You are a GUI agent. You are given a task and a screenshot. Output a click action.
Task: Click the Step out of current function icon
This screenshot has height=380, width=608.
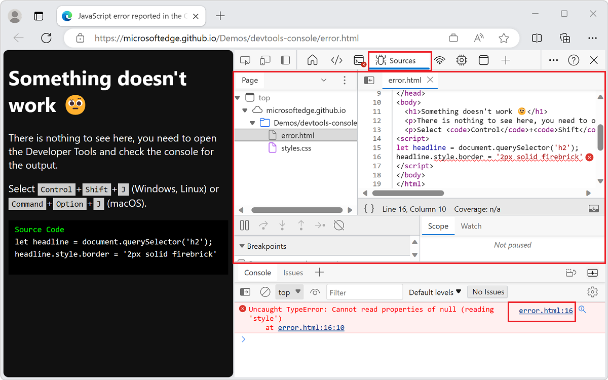click(x=301, y=225)
